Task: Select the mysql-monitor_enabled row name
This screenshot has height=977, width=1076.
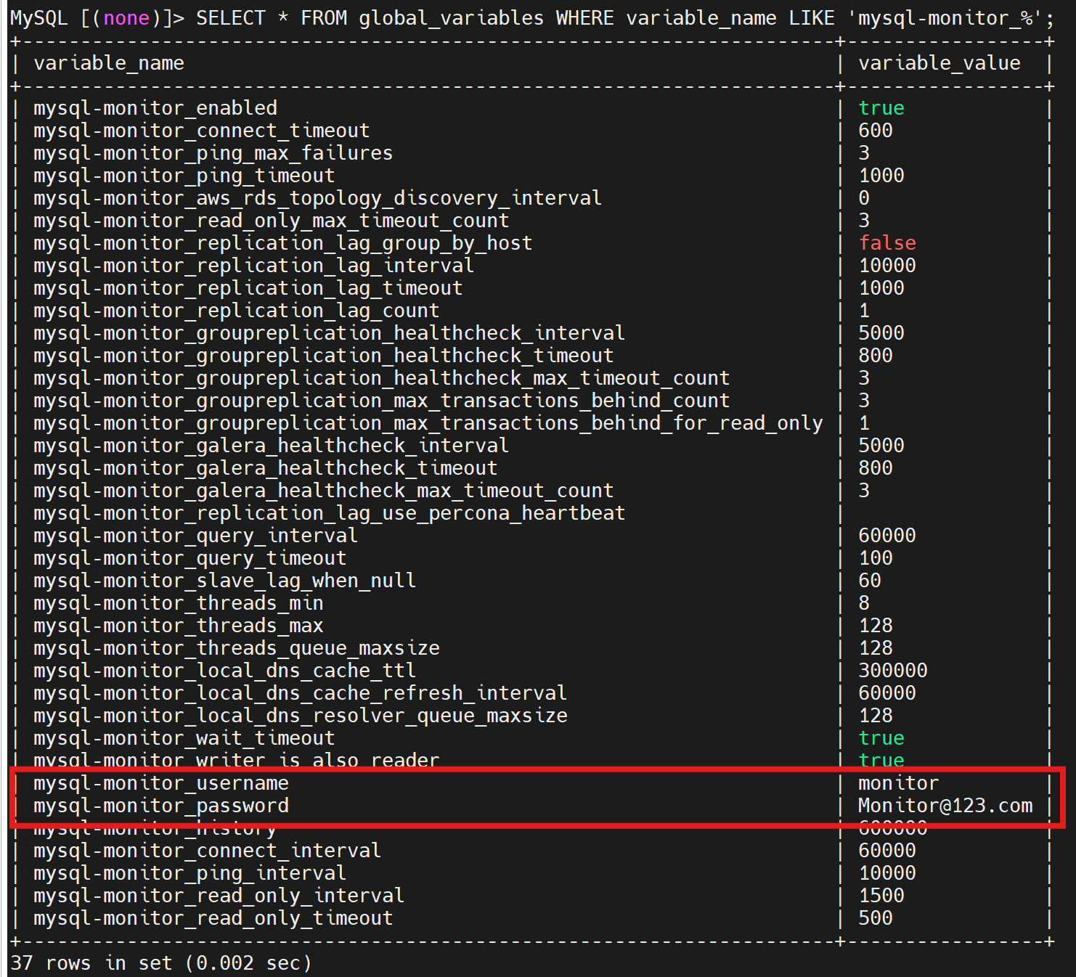Action: [x=155, y=109]
